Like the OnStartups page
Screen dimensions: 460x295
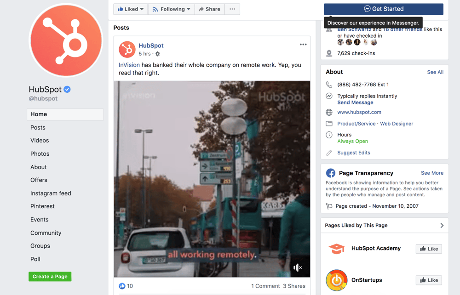(429, 280)
